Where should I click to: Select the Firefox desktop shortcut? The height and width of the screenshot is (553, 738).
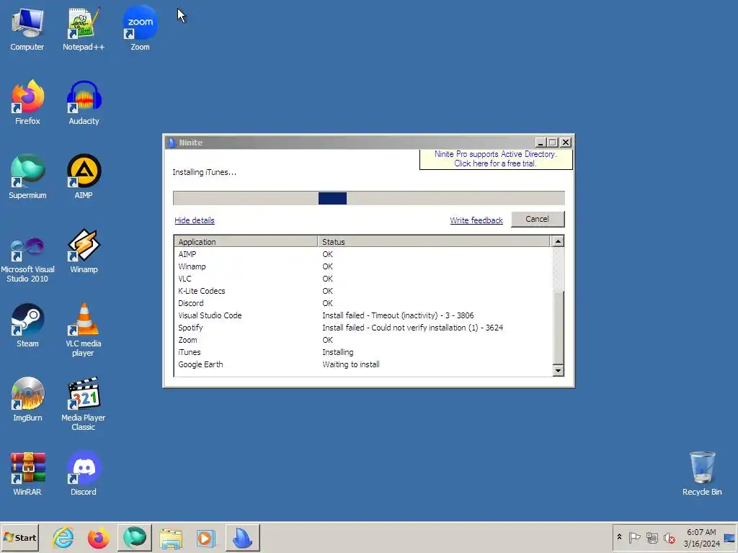click(27, 103)
